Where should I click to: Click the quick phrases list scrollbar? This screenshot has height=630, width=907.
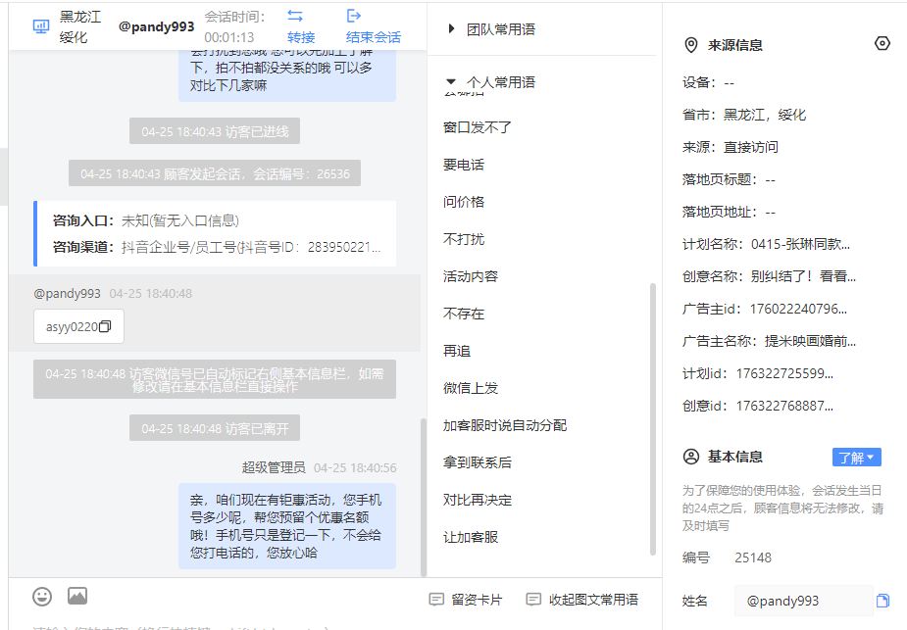(652, 419)
